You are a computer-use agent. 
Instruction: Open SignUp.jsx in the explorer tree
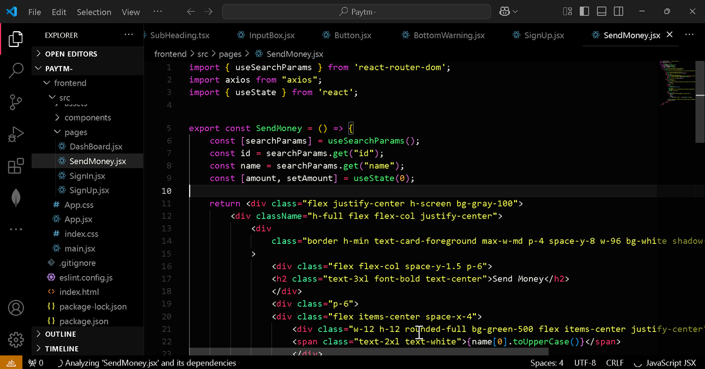87,190
